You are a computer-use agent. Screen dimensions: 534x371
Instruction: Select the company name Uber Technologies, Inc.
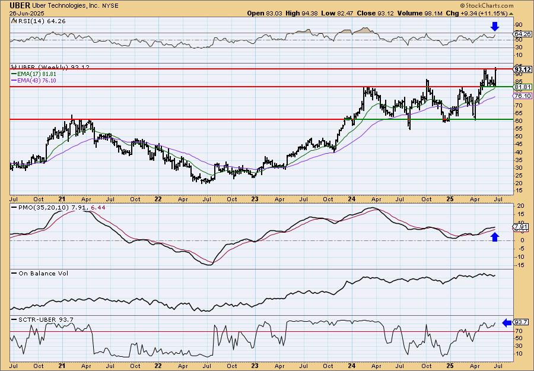pyautogui.click(x=65, y=6)
